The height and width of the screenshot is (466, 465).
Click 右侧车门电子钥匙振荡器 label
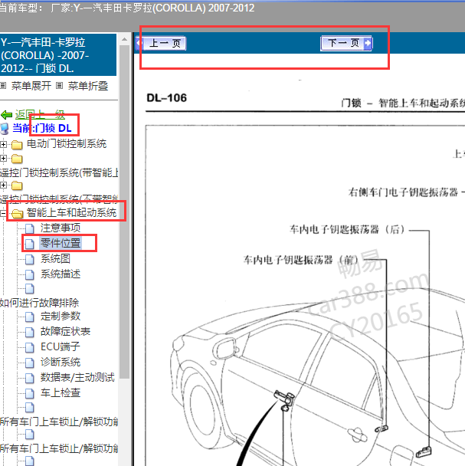pos(403,192)
